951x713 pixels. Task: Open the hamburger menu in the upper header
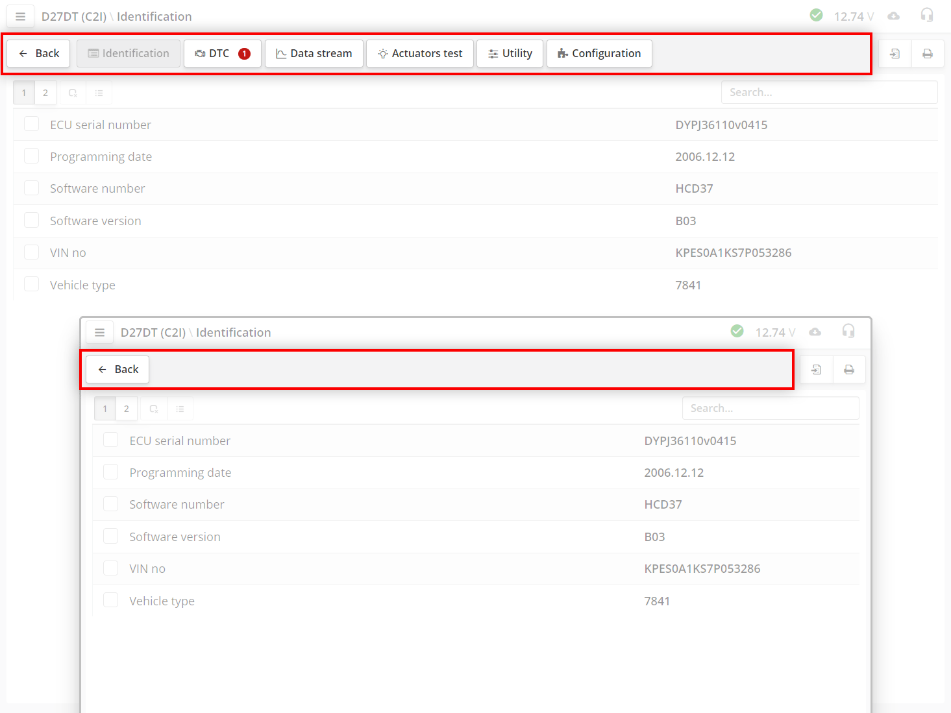tap(21, 17)
